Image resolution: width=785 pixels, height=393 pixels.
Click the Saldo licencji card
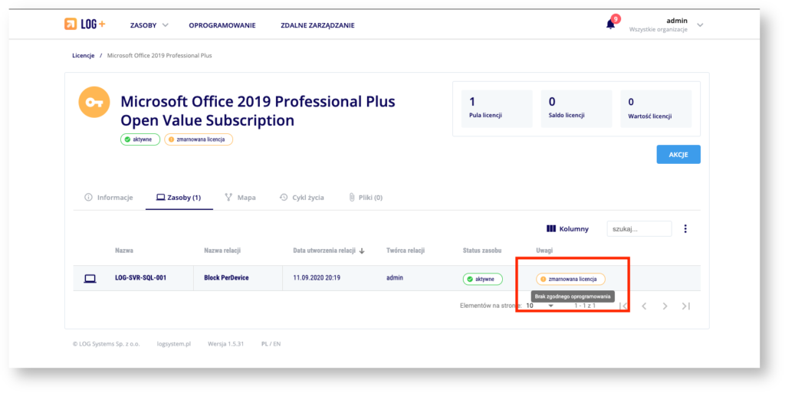click(576, 109)
